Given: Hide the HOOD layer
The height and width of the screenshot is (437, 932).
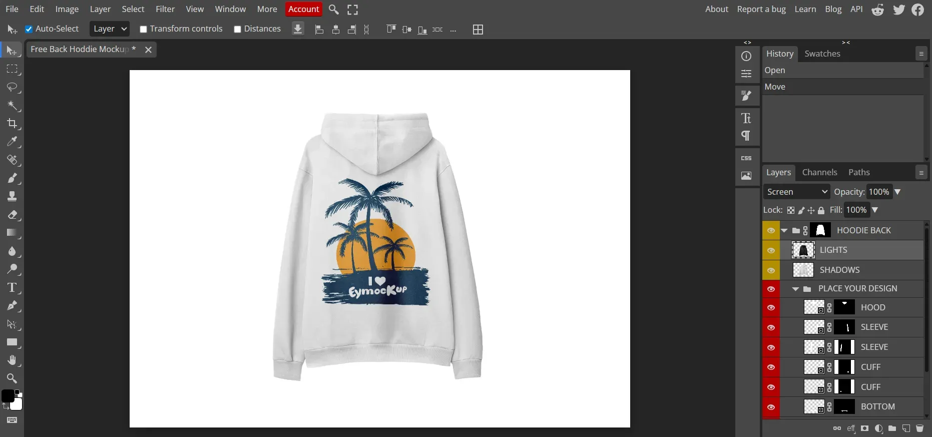Looking at the screenshot, I should (x=771, y=308).
